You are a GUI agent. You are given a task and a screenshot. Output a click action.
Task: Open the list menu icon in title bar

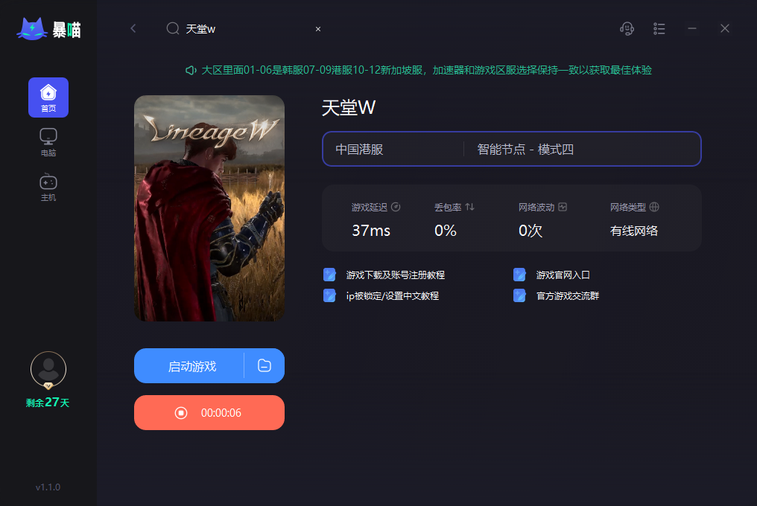tap(659, 29)
